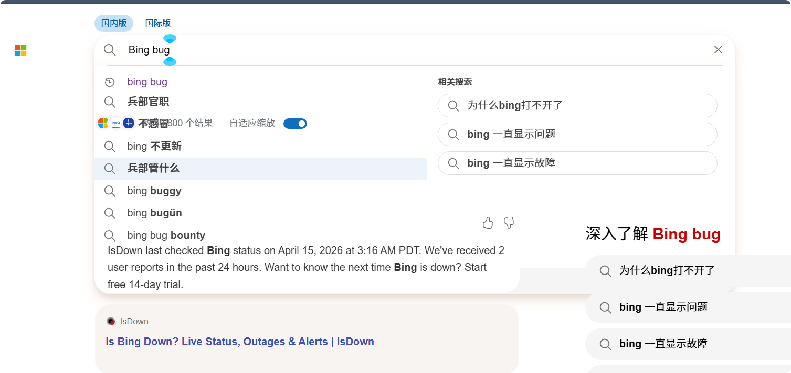Click the IsDown favicon above the result title
This screenshot has width=791, height=373.
tap(111, 321)
